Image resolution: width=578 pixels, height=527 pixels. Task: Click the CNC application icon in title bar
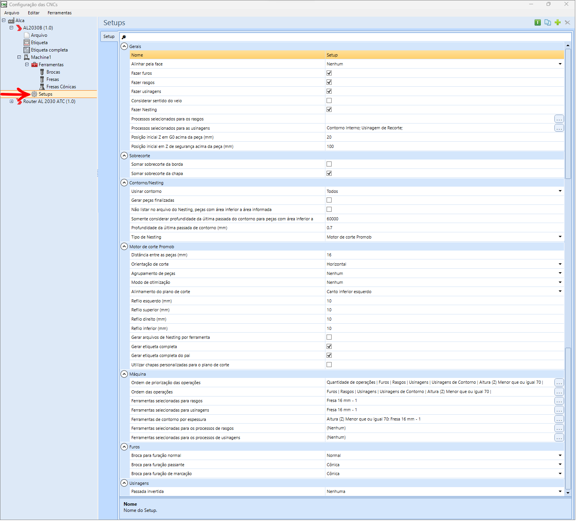[4, 4]
